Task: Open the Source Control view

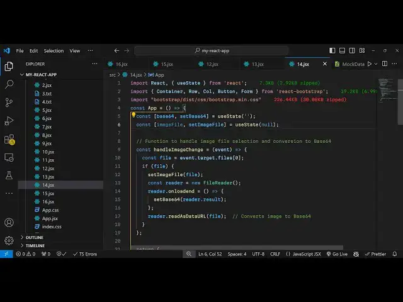Action: [x=9, y=102]
